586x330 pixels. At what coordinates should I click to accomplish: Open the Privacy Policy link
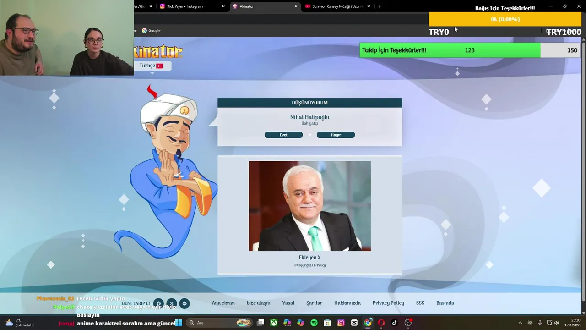(388, 303)
